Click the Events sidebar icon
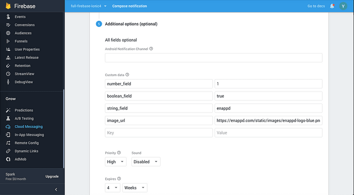Screen dimensions: 354x195 [x=8, y=17]
